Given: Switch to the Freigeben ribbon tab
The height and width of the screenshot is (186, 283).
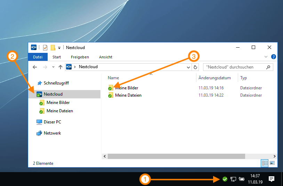Looking at the screenshot, I should pos(80,57).
